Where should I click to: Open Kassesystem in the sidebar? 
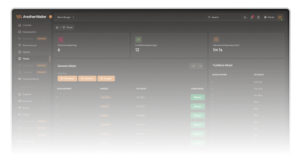32,32
